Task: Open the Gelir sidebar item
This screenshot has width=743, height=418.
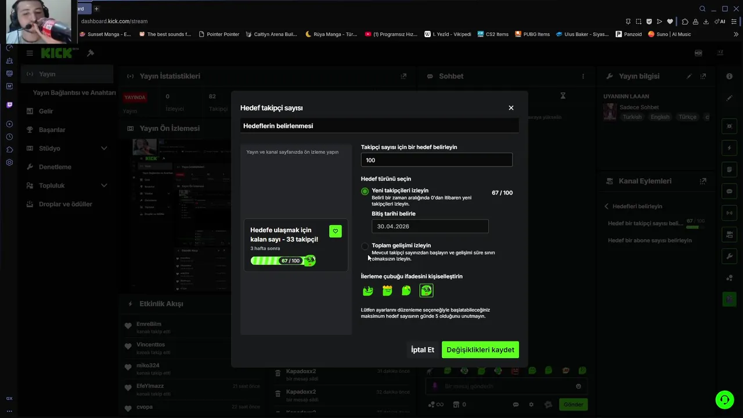Action: click(x=46, y=111)
